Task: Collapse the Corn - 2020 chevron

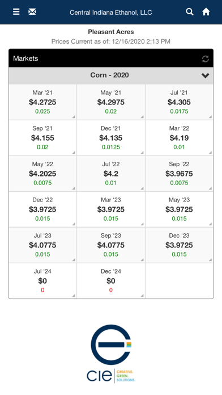Action: [x=206, y=75]
